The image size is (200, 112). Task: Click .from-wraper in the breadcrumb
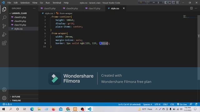tap(66, 13)
